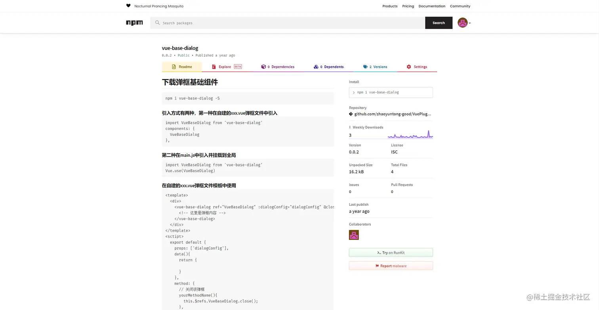This screenshot has width=599, height=310.
Task: Click the black Search button
Action: [x=439, y=23]
